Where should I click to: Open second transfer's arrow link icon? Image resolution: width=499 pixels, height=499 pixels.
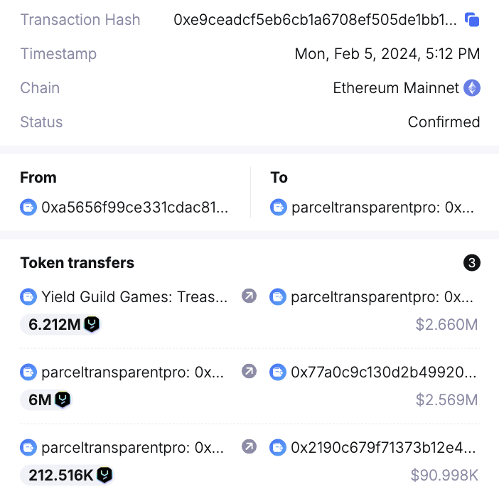[x=249, y=371]
